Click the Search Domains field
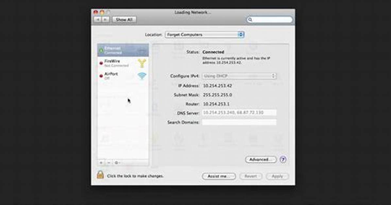This screenshot has height=205, width=391. (x=239, y=122)
